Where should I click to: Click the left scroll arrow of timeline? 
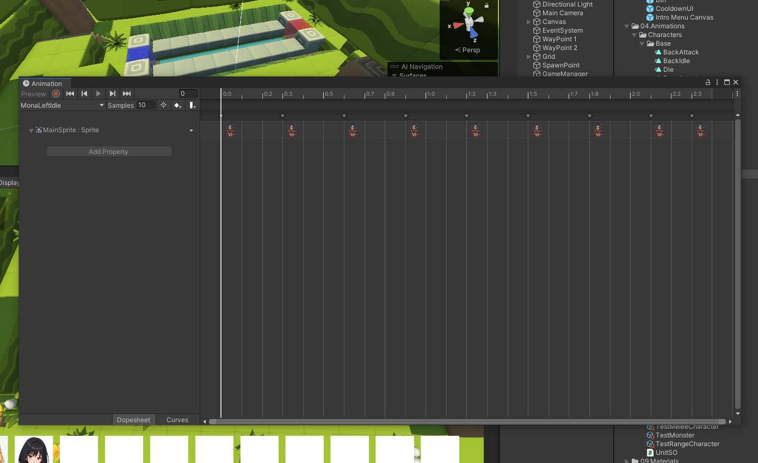(205, 422)
